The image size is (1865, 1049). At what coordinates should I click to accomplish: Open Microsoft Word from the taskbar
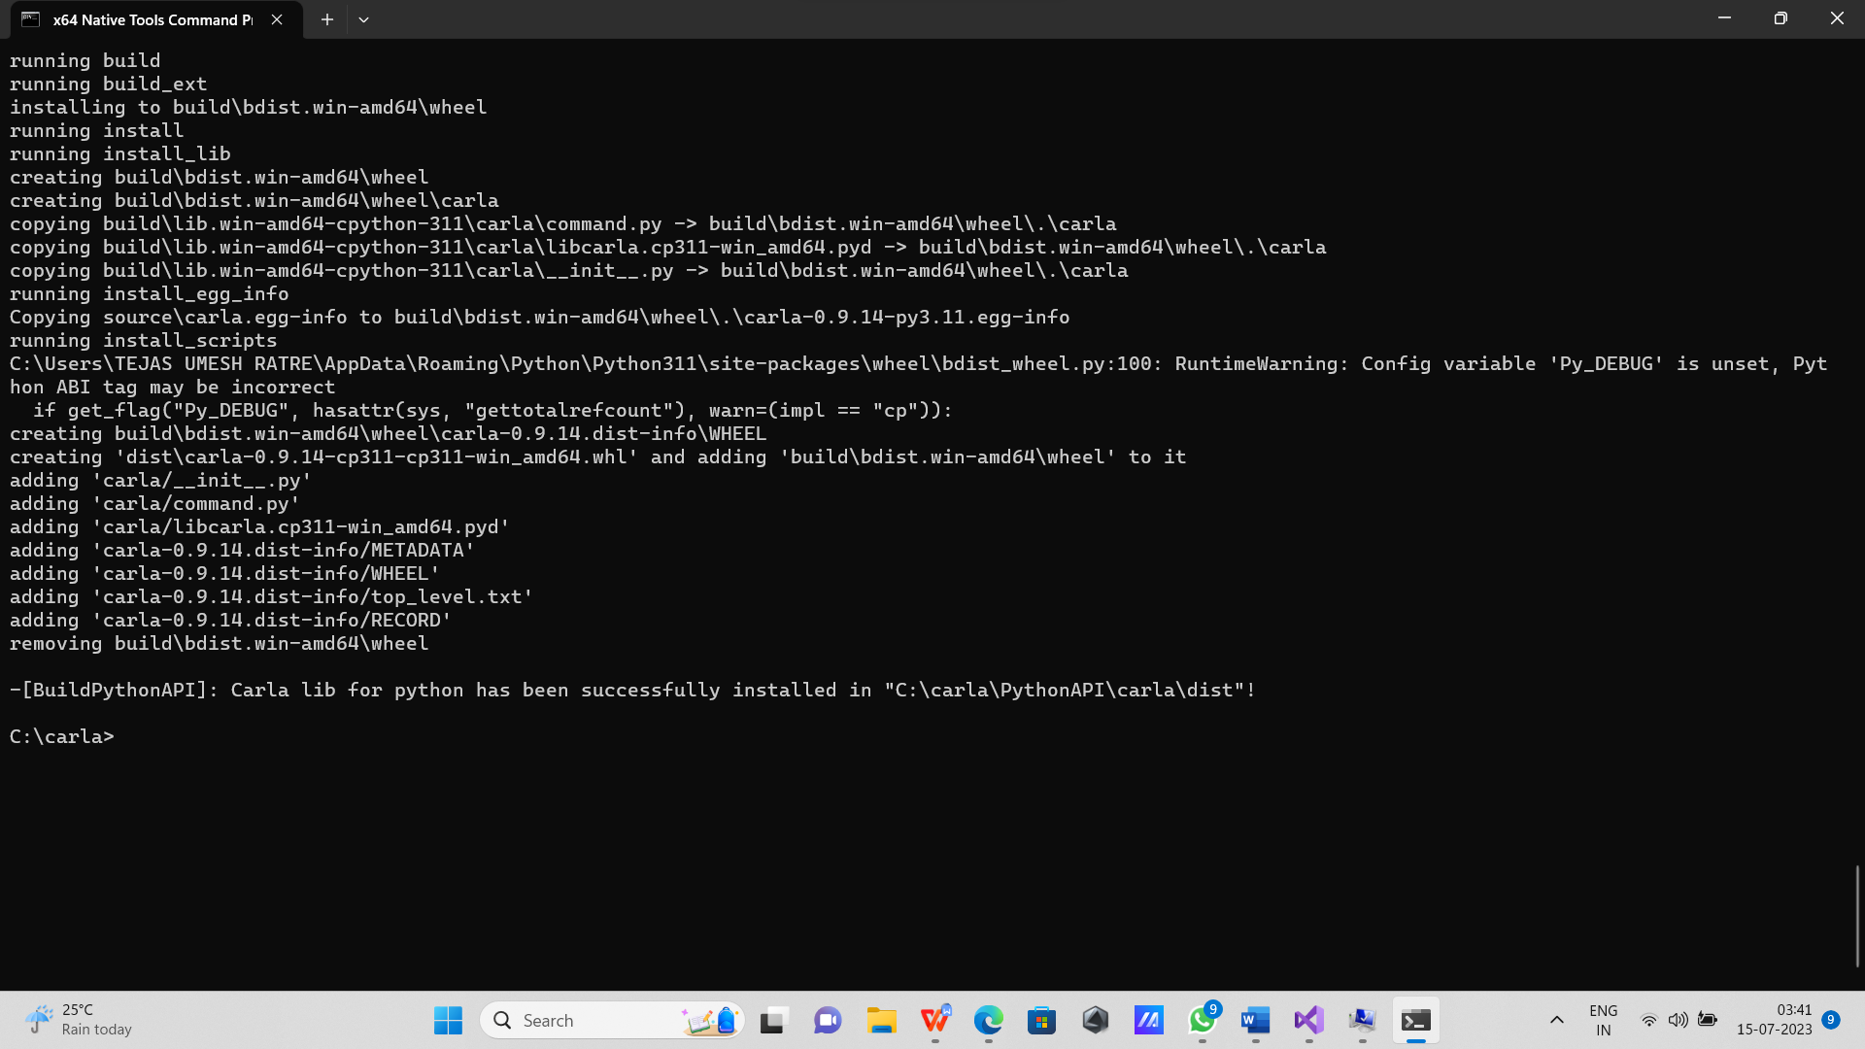pyautogui.click(x=1254, y=1020)
